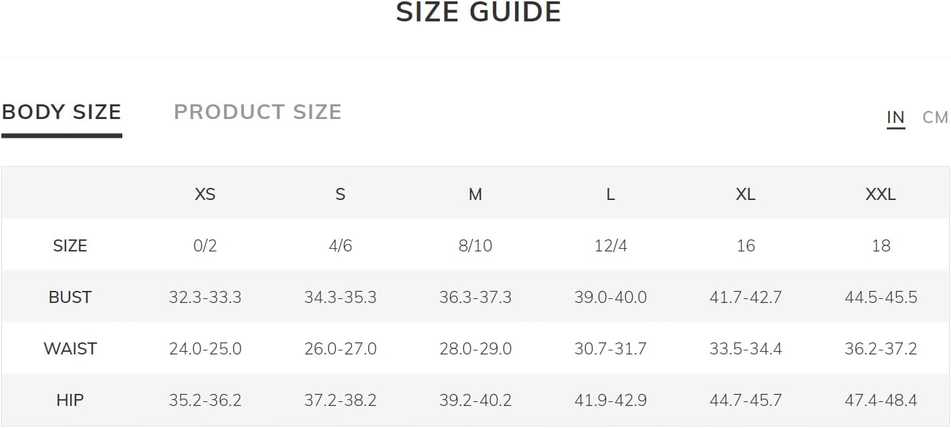Click the XL column header

746,195
